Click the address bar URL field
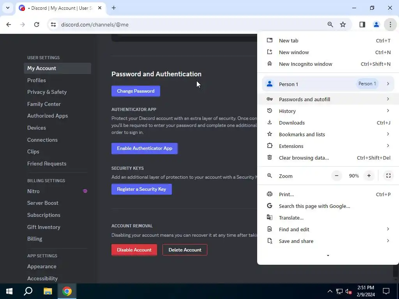399x299 pixels. pyautogui.click(x=188, y=25)
